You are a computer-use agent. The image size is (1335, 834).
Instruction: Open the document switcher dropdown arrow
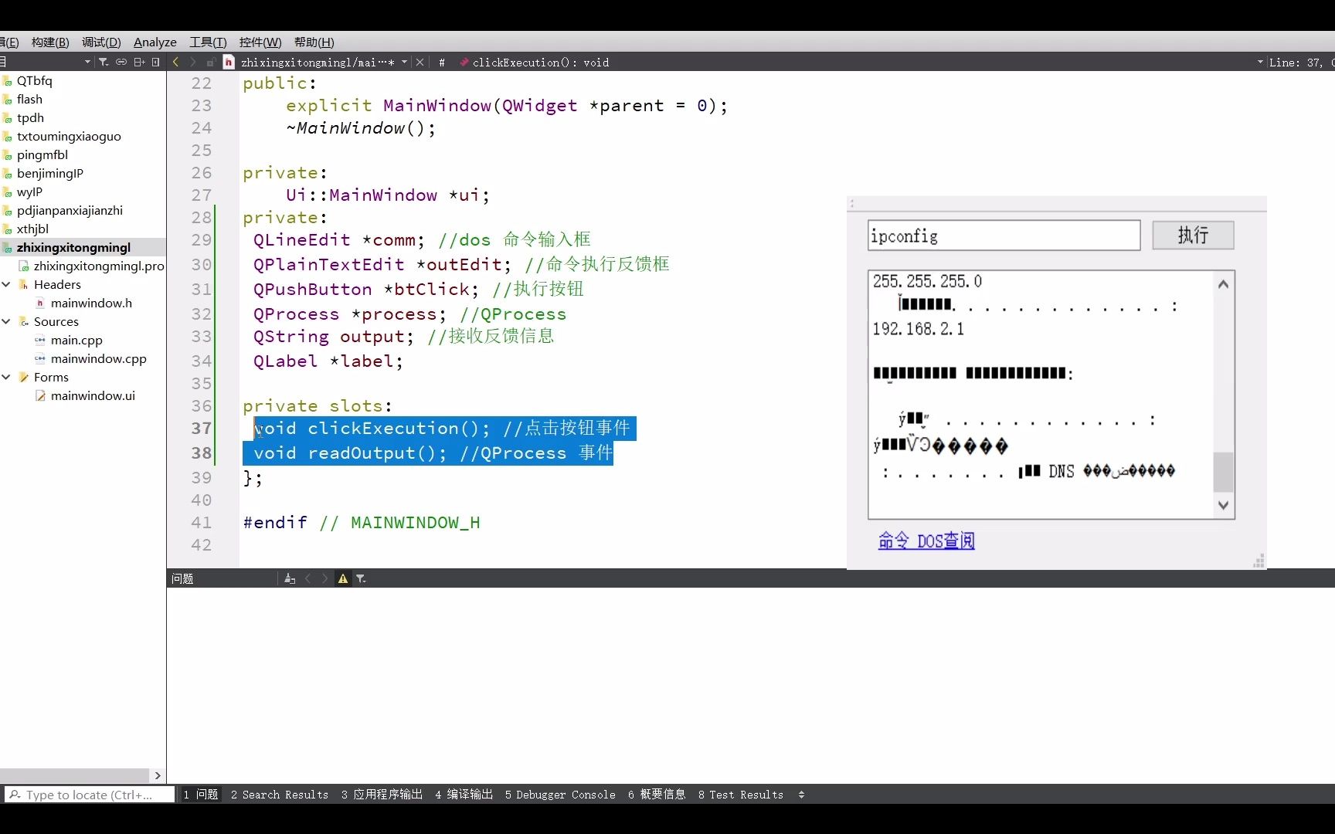pyautogui.click(x=403, y=62)
